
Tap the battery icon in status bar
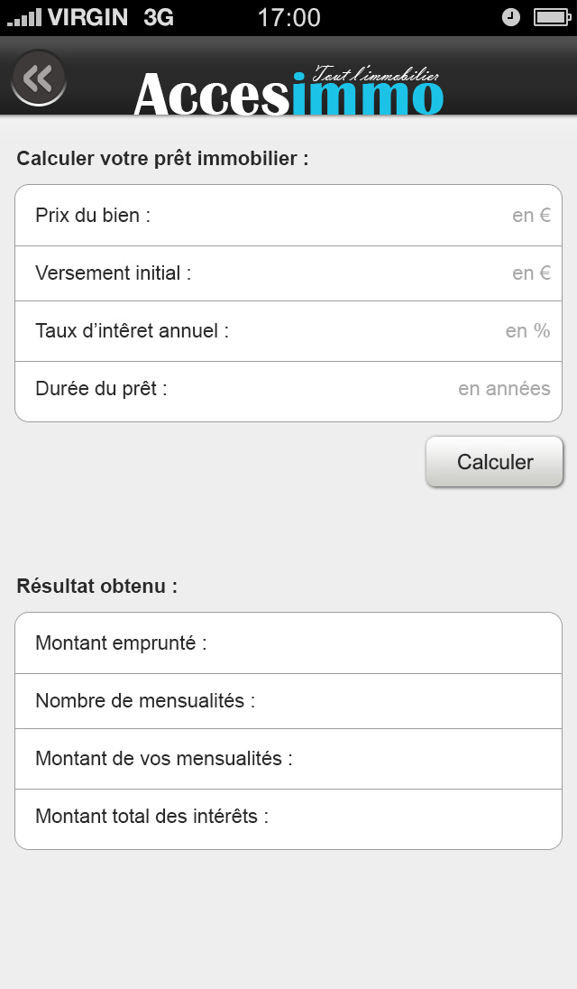pos(553,18)
